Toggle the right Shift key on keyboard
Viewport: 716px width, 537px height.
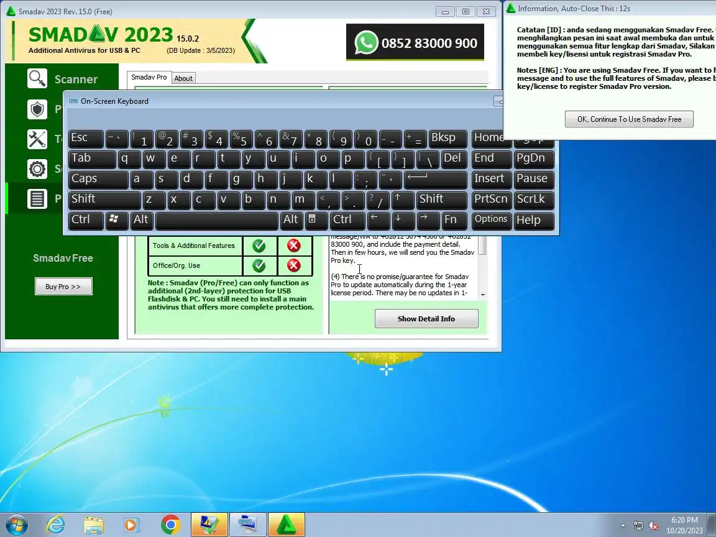pyautogui.click(x=441, y=200)
